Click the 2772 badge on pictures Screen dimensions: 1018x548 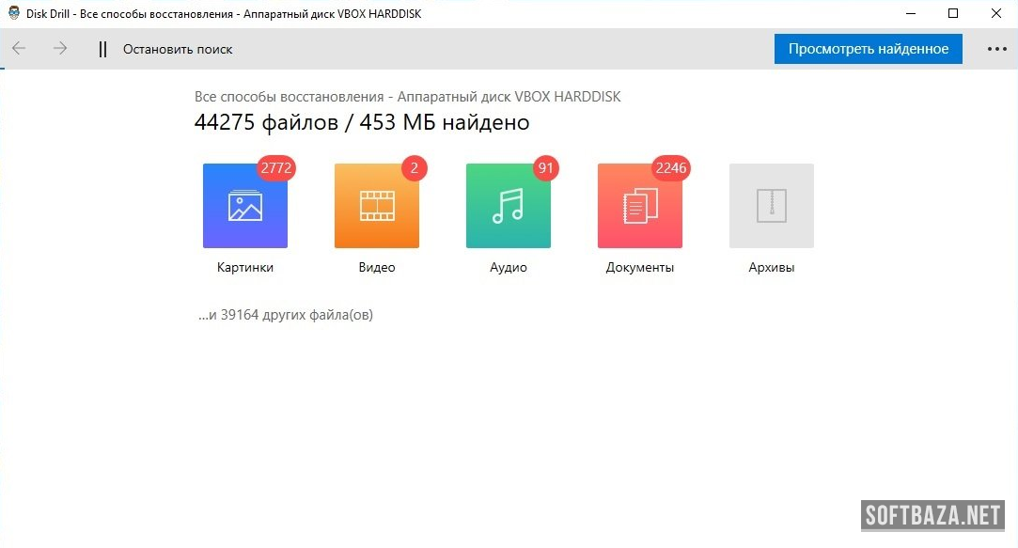277,168
